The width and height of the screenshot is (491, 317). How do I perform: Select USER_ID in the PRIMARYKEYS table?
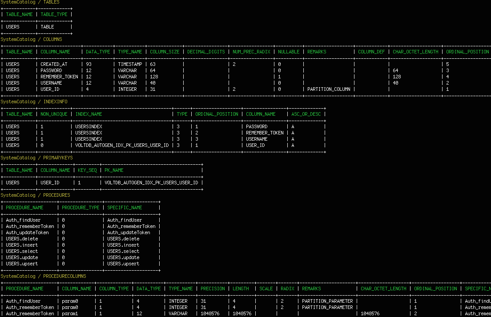point(50,183)
